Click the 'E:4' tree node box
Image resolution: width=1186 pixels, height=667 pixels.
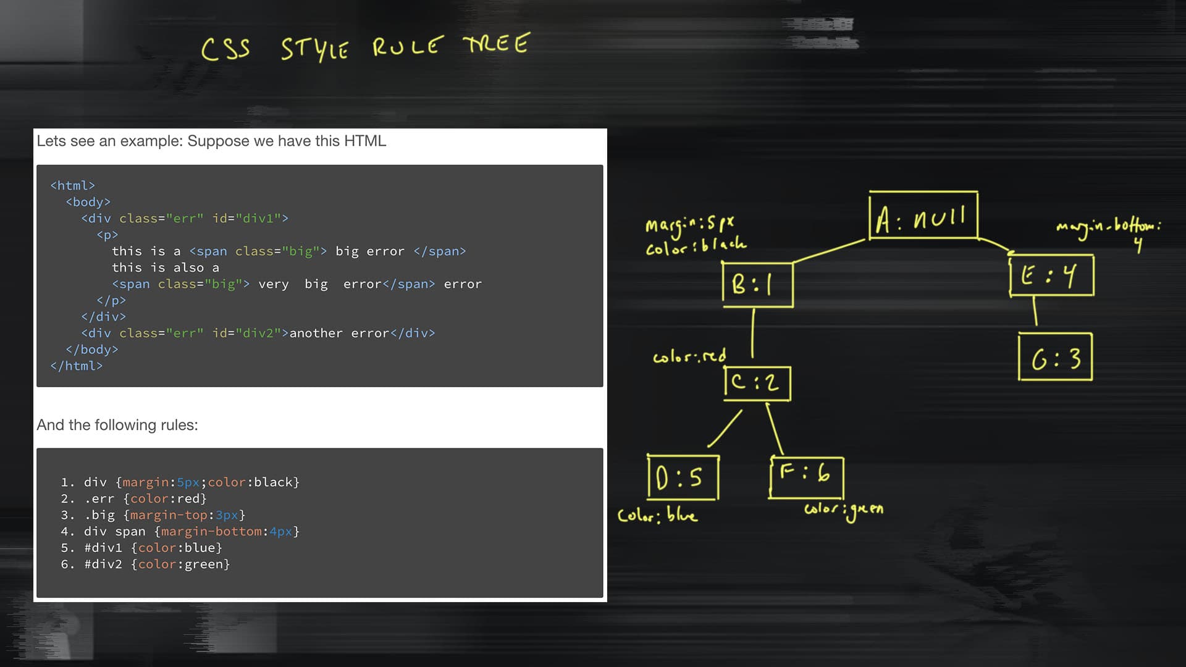(1052, 275)
